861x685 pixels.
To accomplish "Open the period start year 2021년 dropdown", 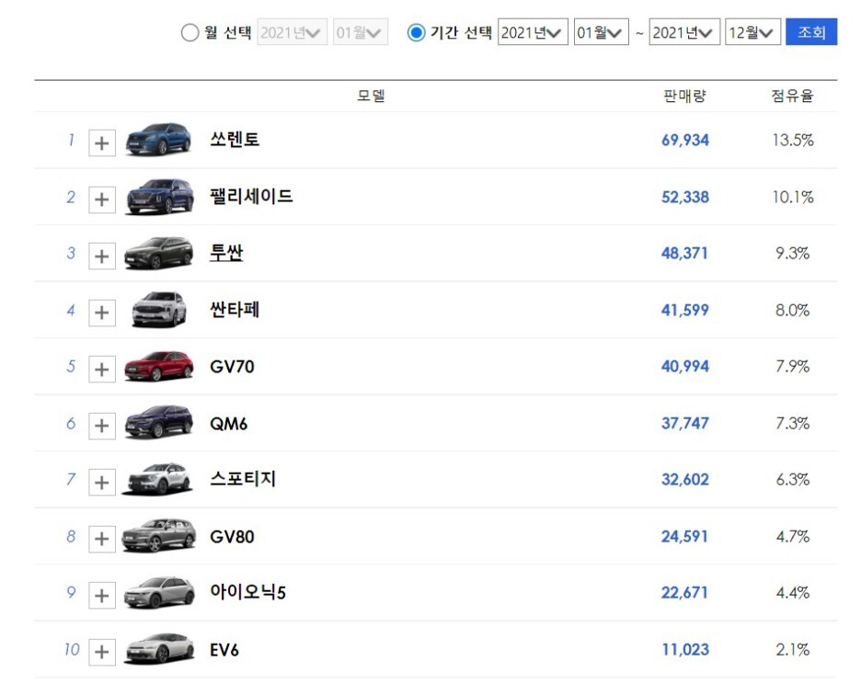I will [533, 32].
